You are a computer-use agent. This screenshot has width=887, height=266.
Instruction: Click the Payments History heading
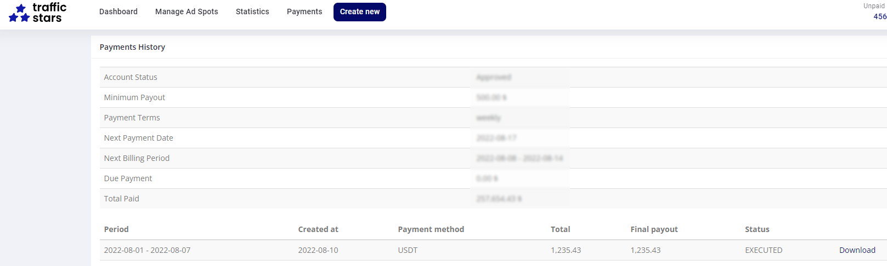[132, 47]
